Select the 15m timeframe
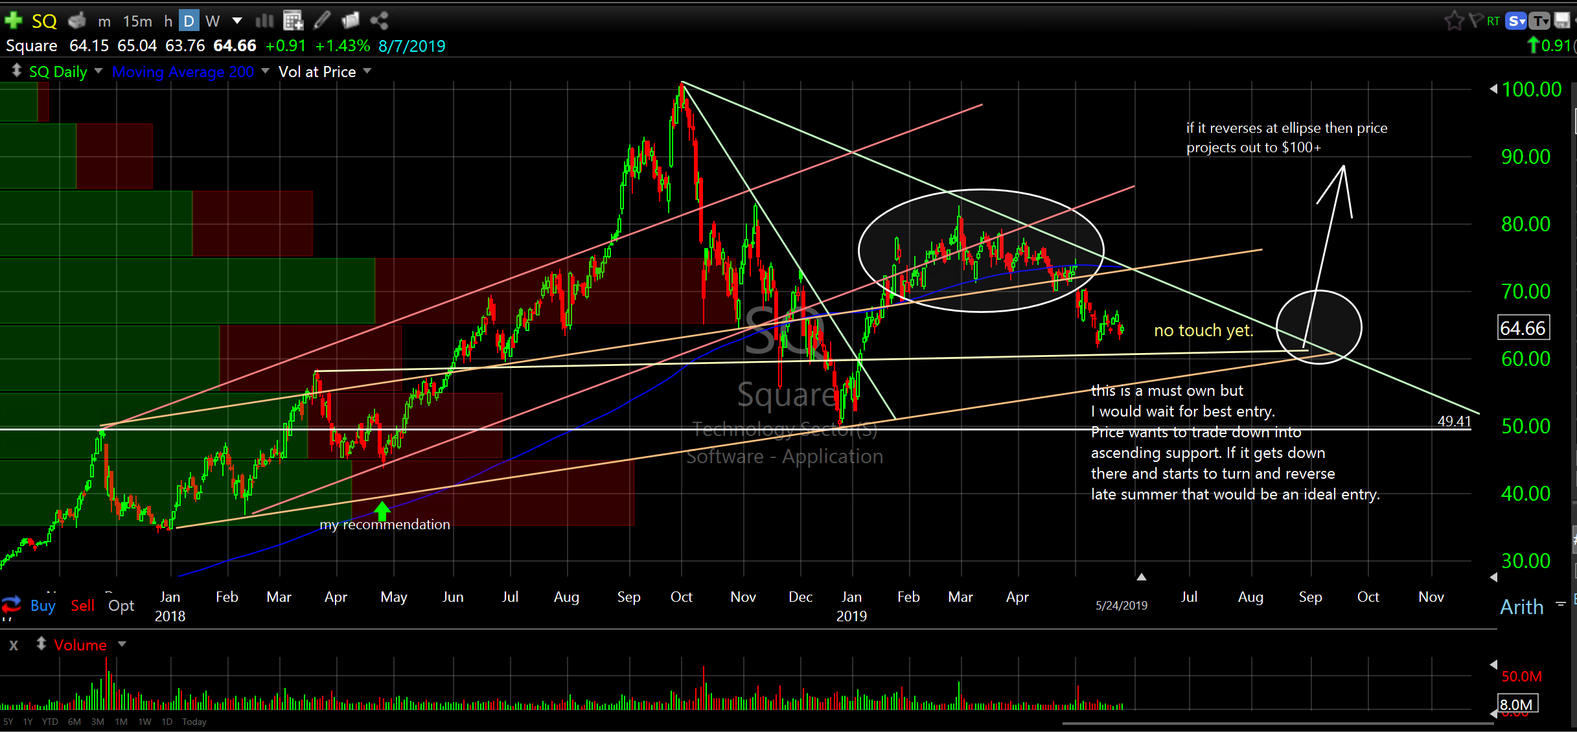 tap(137, 21)
